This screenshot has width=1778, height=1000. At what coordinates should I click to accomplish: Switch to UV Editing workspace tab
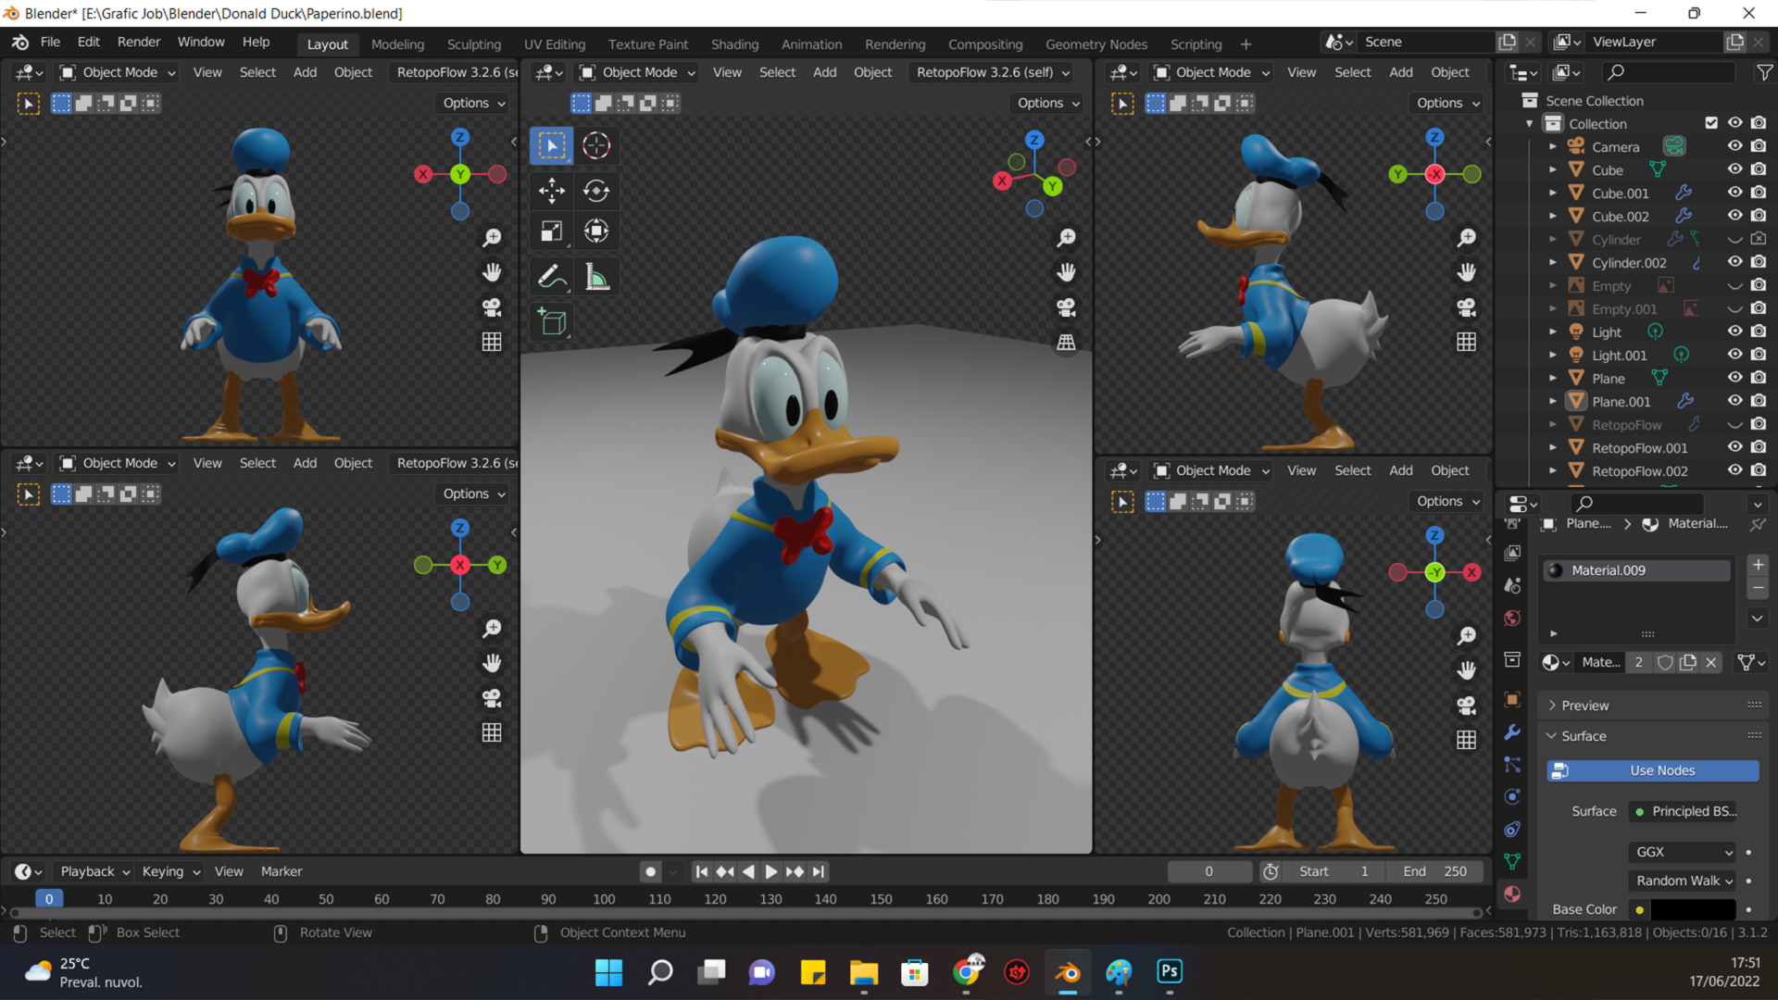click(x=555, y=44)
